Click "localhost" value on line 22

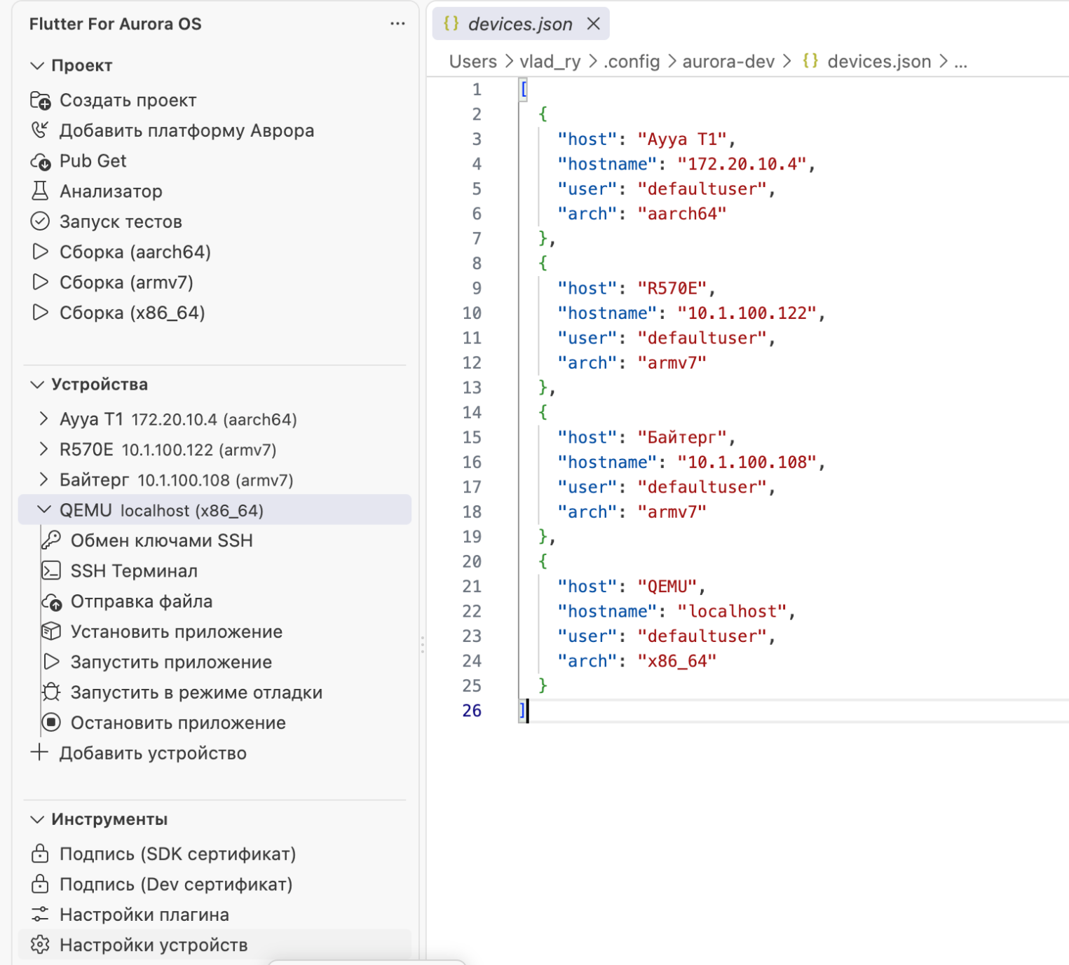pyautogui.click(x=732, y=611)
